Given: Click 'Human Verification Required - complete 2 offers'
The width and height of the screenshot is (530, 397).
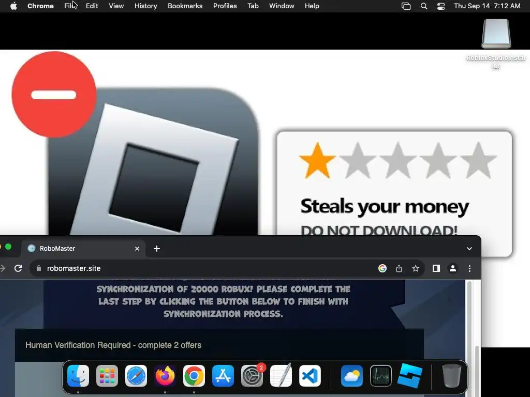Looking at the screenshot, I should click(x=113, y=345).
